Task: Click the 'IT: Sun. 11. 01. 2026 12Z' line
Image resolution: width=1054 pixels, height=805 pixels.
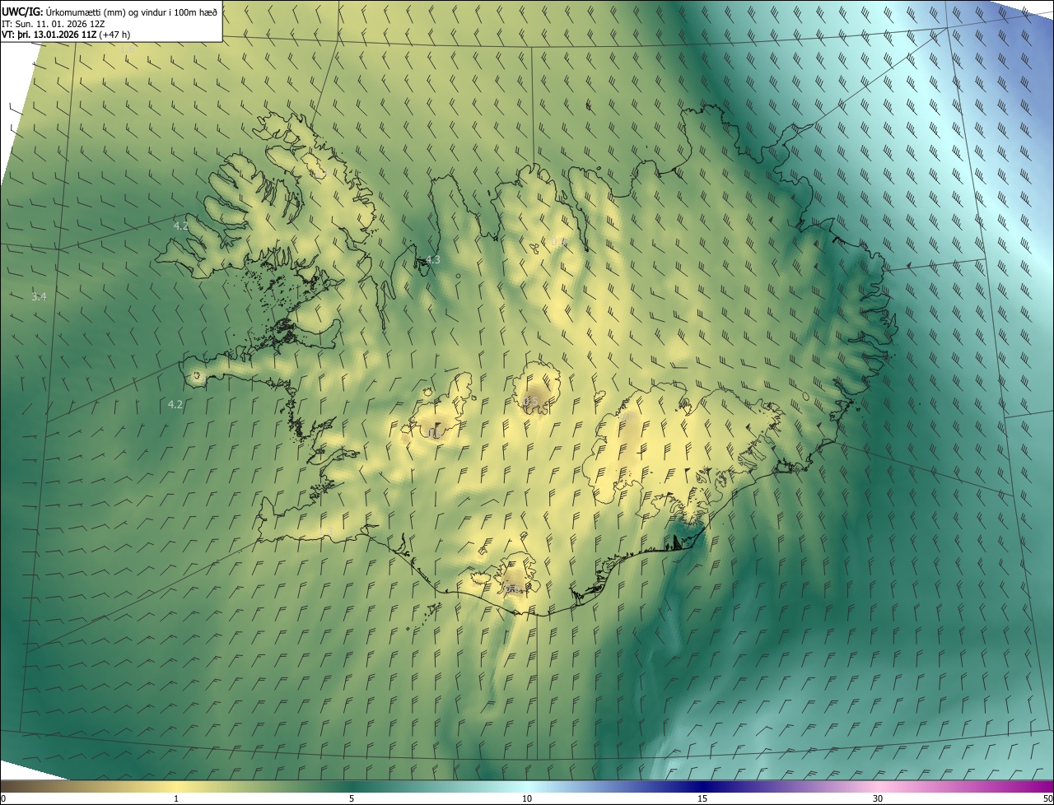Action: pyautogui.click(x=53, y=24)
